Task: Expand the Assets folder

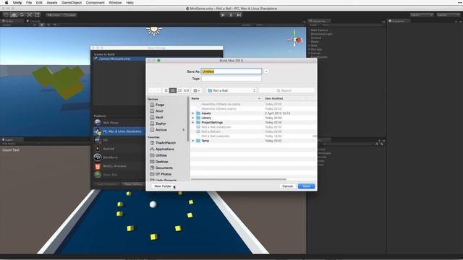Action: click(x=193, y=113)
